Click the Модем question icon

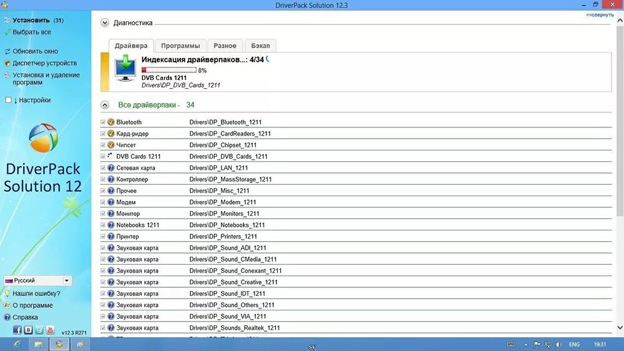[111, 202]
